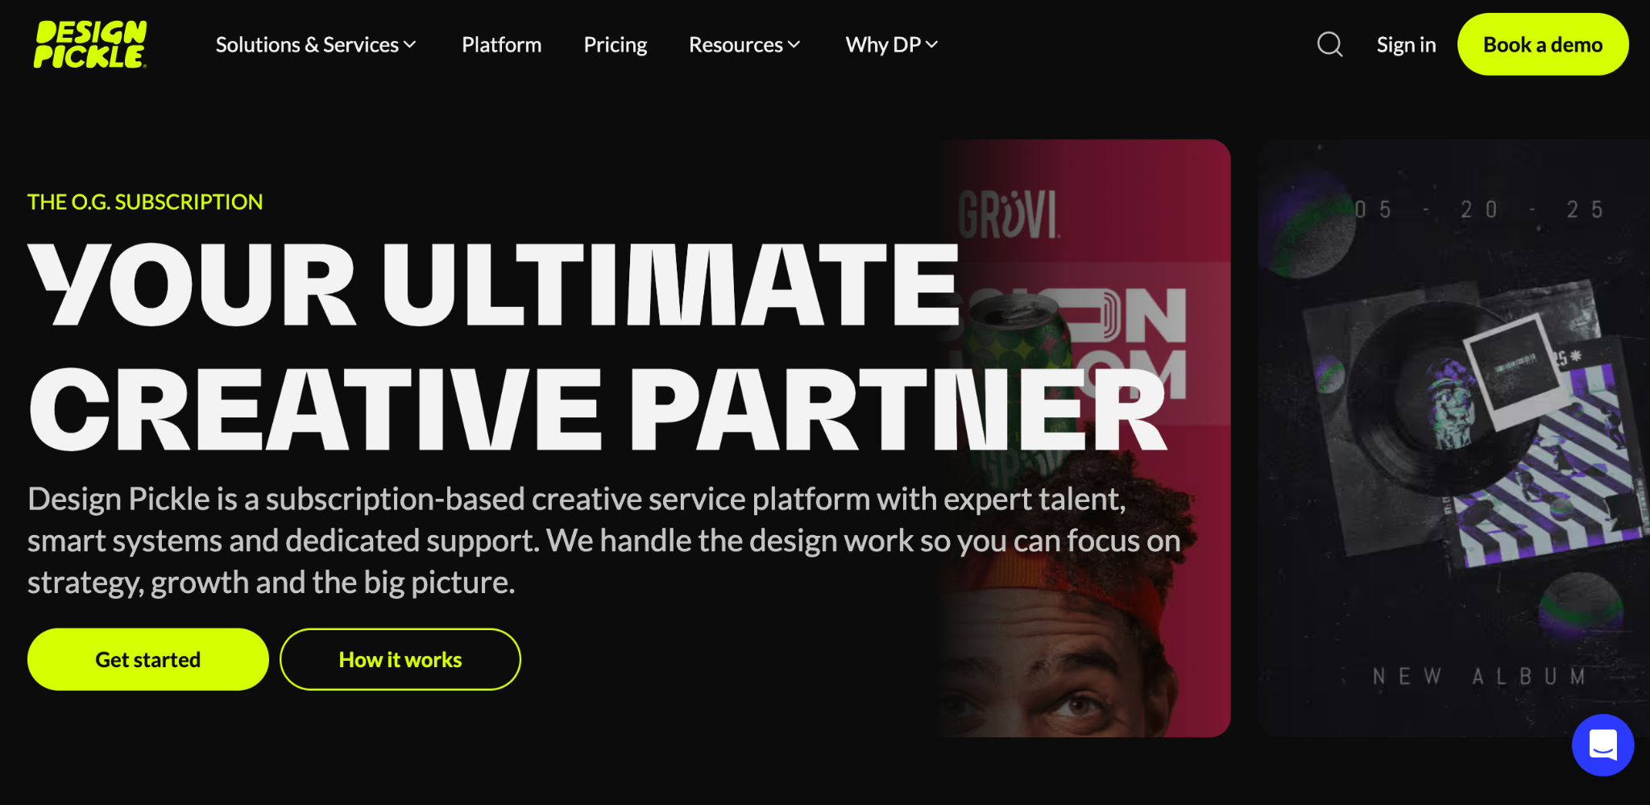Open the Platform menu item
This screenshot has width=1650, height=805.
(x=501, y=45)
